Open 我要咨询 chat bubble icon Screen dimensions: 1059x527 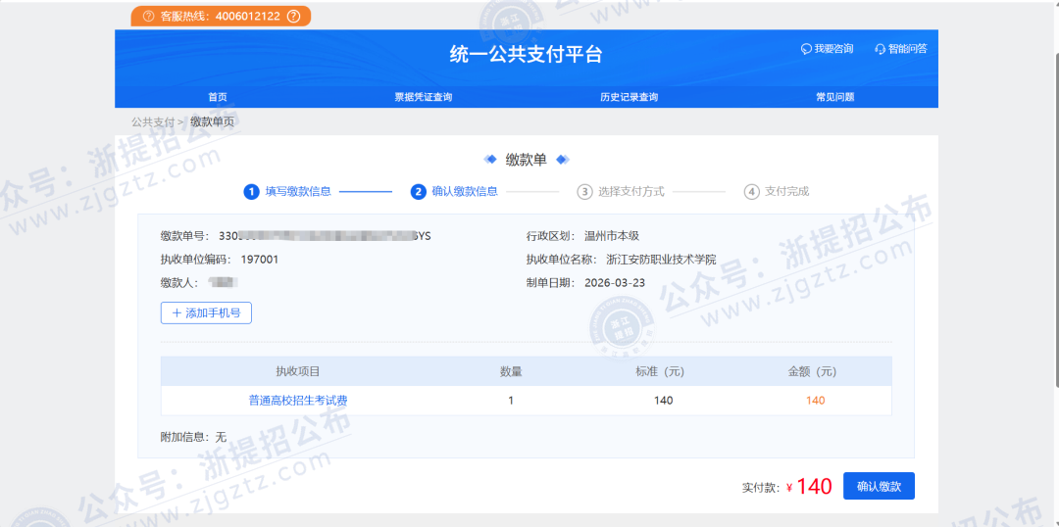click(806, 49)
